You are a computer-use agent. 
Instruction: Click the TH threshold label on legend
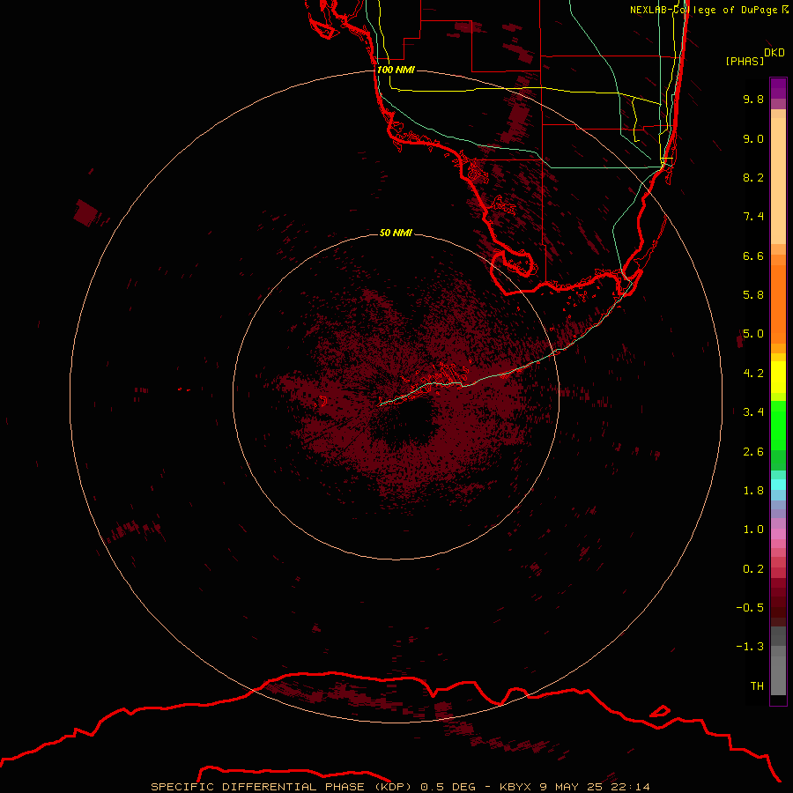(x=757, y=686)
